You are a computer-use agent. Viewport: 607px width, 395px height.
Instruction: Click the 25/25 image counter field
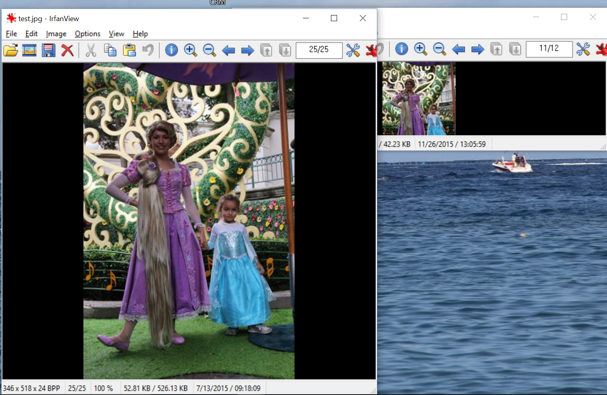pos(319,50)
